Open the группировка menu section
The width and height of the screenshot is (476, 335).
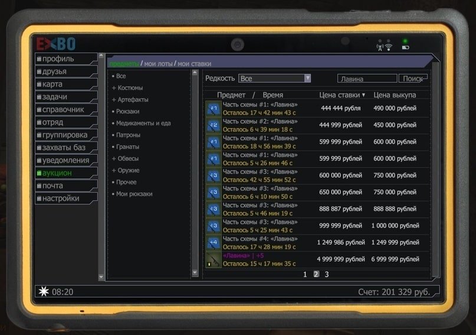click(66, 135)
